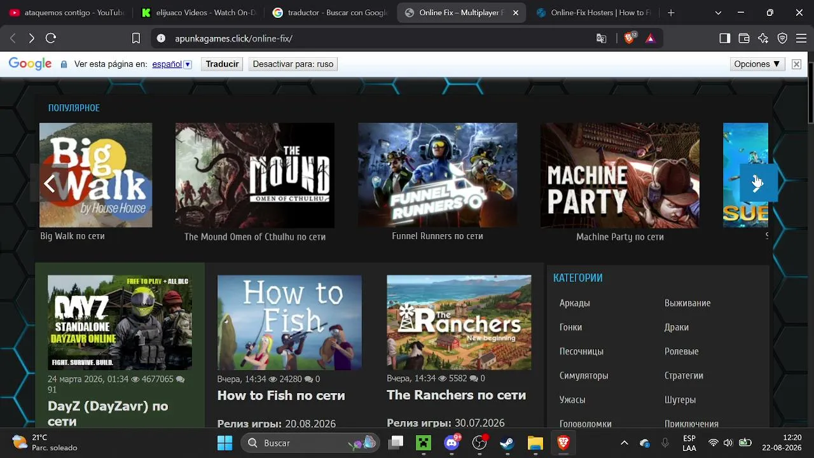The image size is (814, 458).
Task: Go forward with the browser forward arrow
Action: point(32,38)
